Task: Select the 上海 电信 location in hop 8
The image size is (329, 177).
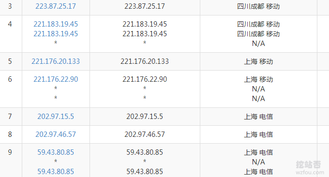Action: [x=258, y=134]
